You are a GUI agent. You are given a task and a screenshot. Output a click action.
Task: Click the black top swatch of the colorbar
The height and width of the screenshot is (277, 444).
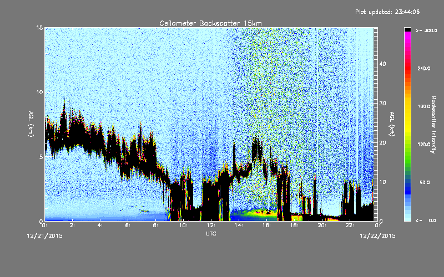click(407, 29)
